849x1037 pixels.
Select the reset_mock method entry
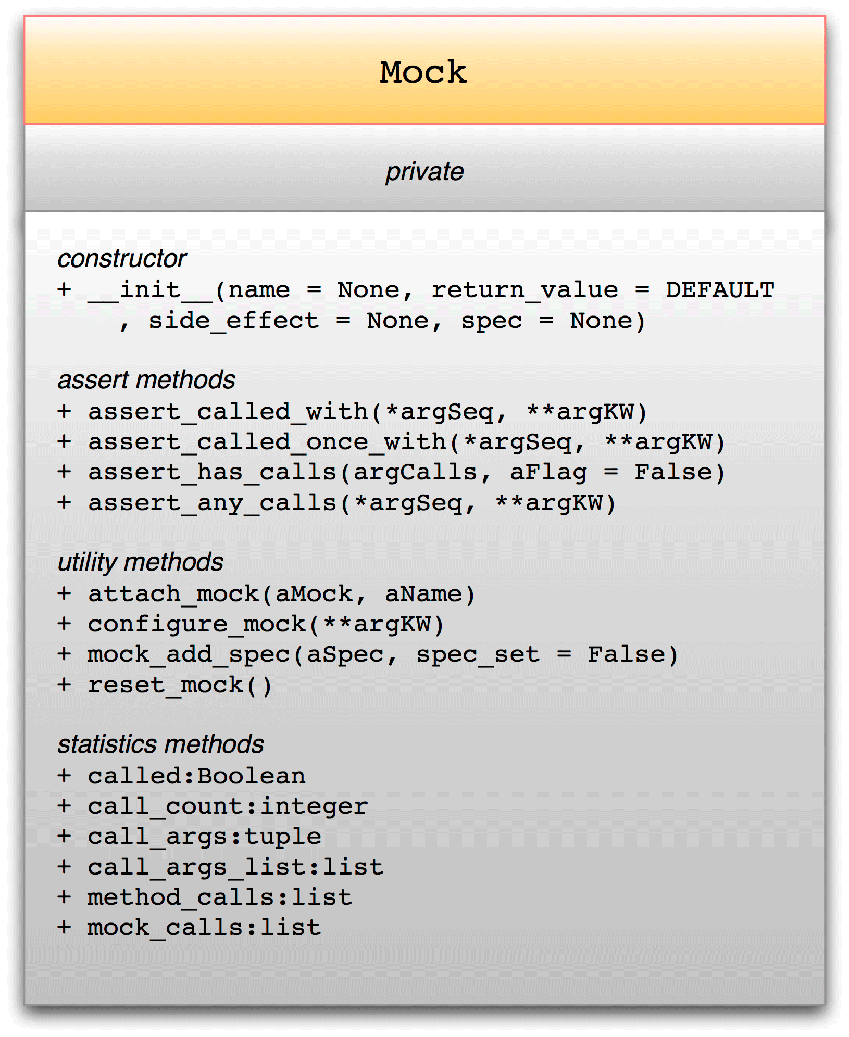coord(165,685)
